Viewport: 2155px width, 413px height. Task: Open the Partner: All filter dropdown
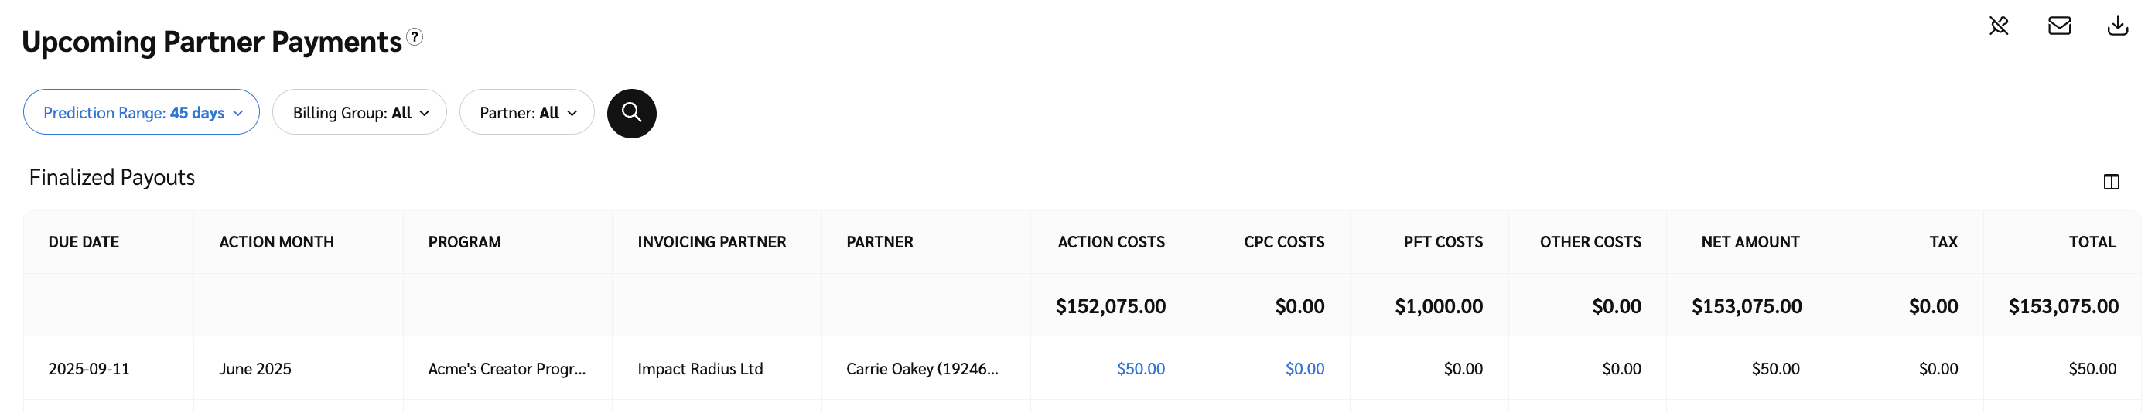pos(527,113)
